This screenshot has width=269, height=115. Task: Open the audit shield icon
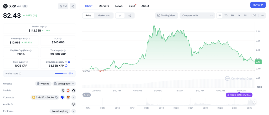(x=74, y=104)
